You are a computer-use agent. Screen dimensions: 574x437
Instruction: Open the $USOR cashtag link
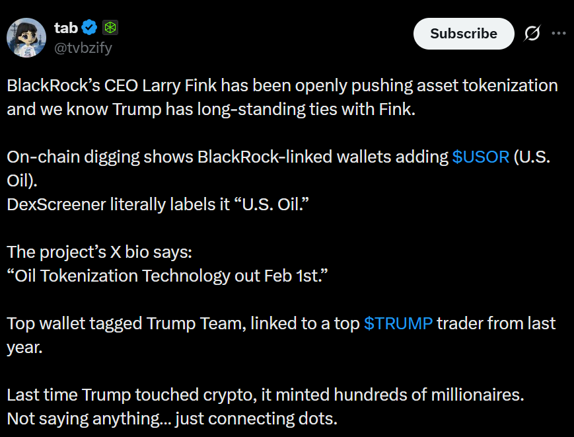click(x=480, y=157)
